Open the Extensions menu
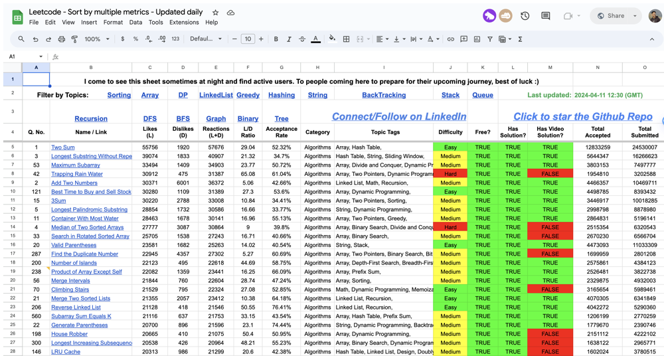Image resolution: width=664 pixels, height=356 pixels. (184, 22)
